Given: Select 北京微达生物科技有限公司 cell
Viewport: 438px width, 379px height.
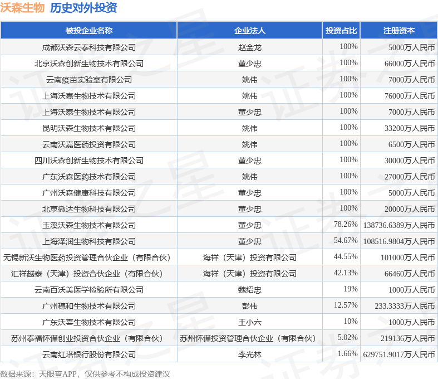Looking at the screenshot, I should (x=89, y=209).
